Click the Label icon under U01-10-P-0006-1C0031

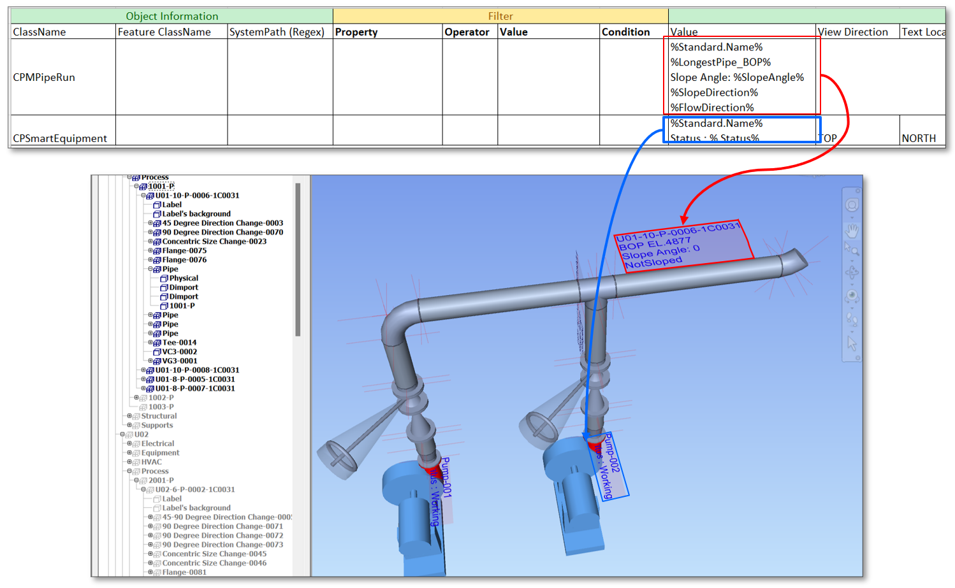pos(156,204)
